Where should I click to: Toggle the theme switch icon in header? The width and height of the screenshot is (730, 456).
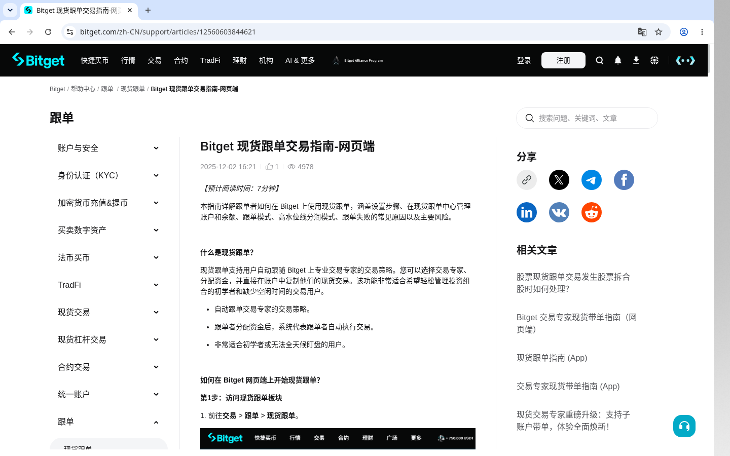click(685, 60)
